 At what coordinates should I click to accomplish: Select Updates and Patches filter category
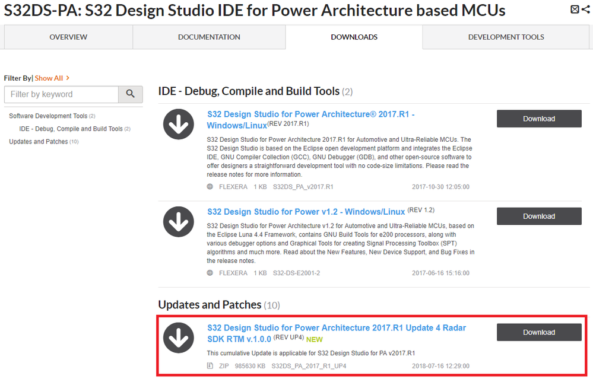point(39,142)
